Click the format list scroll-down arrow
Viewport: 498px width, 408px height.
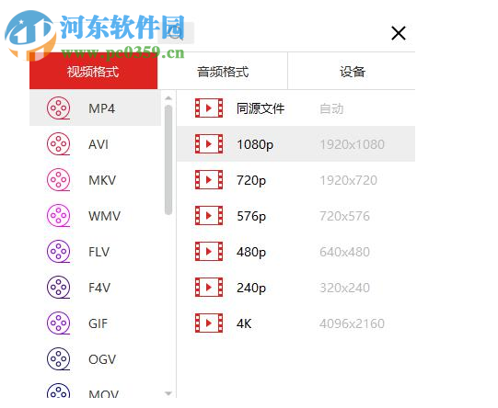click(x=168, y=393)
